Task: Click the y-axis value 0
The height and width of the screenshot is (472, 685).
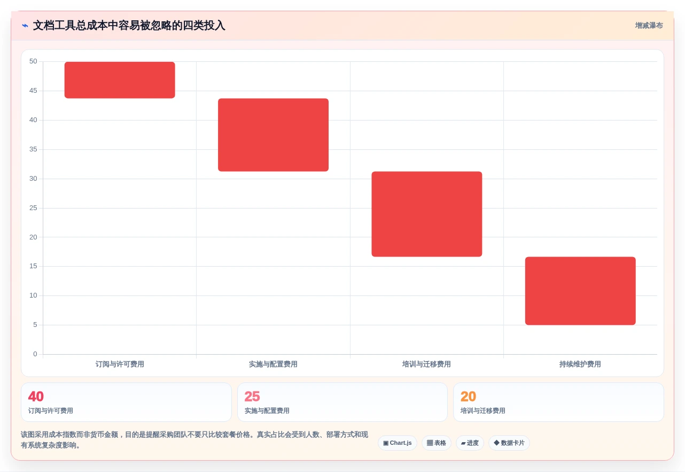Action: pos(35,354)
